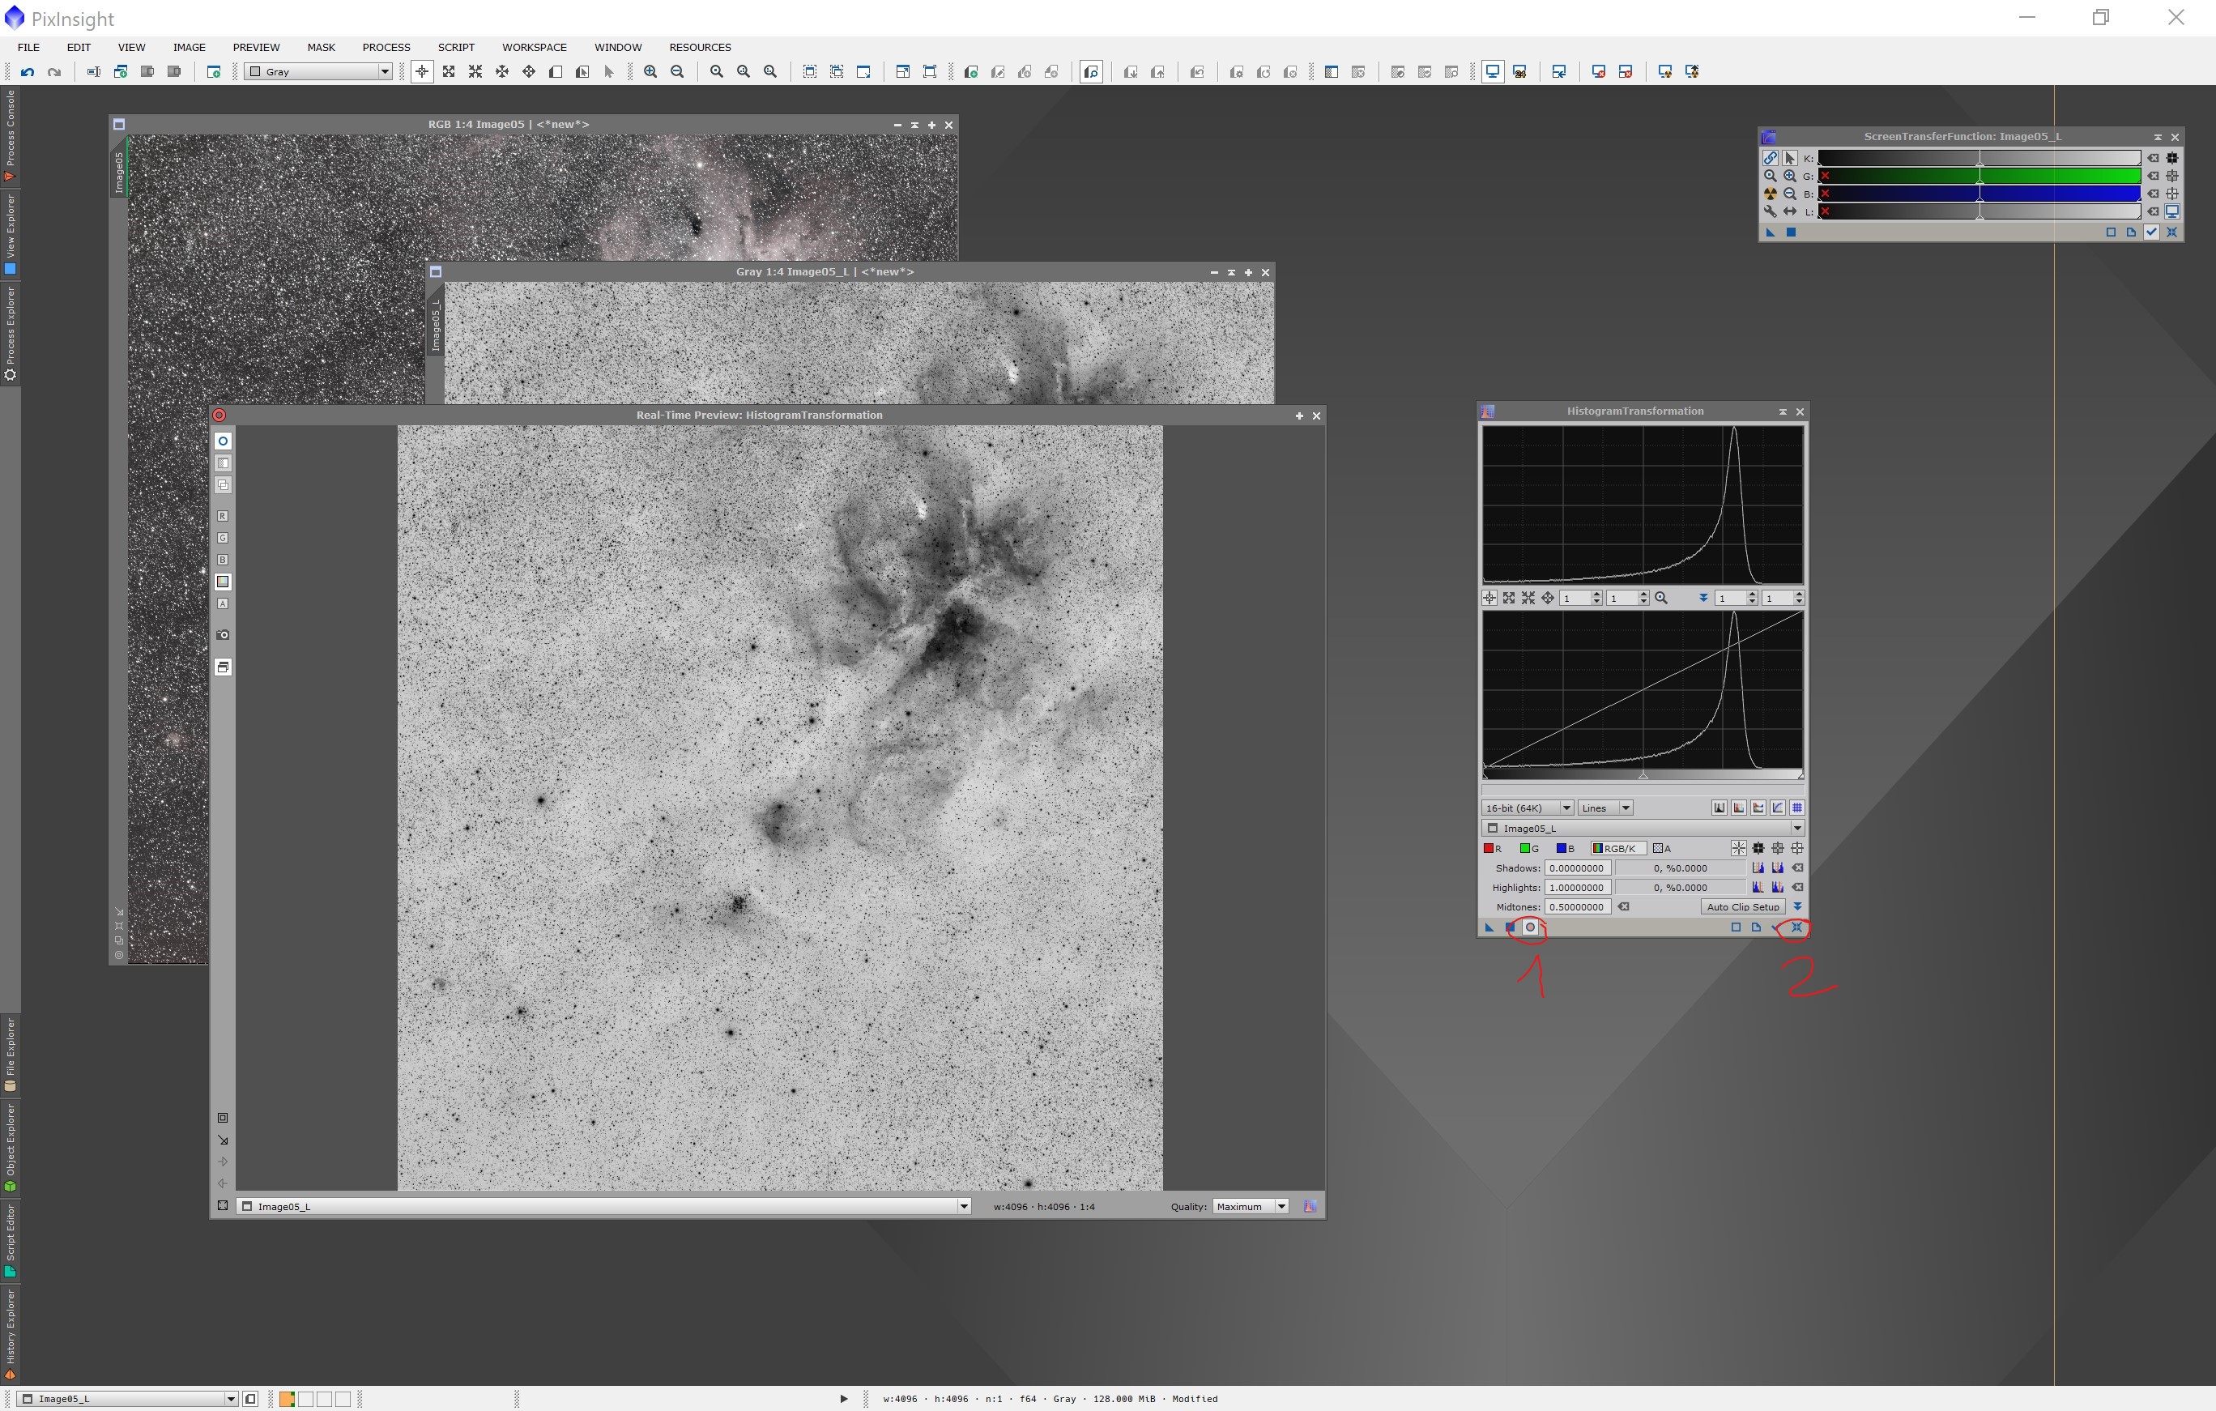Click the redo arrow in the main toolbar
The width and height of the screenshot is (2216, 1411).
(x=54, y=72)
